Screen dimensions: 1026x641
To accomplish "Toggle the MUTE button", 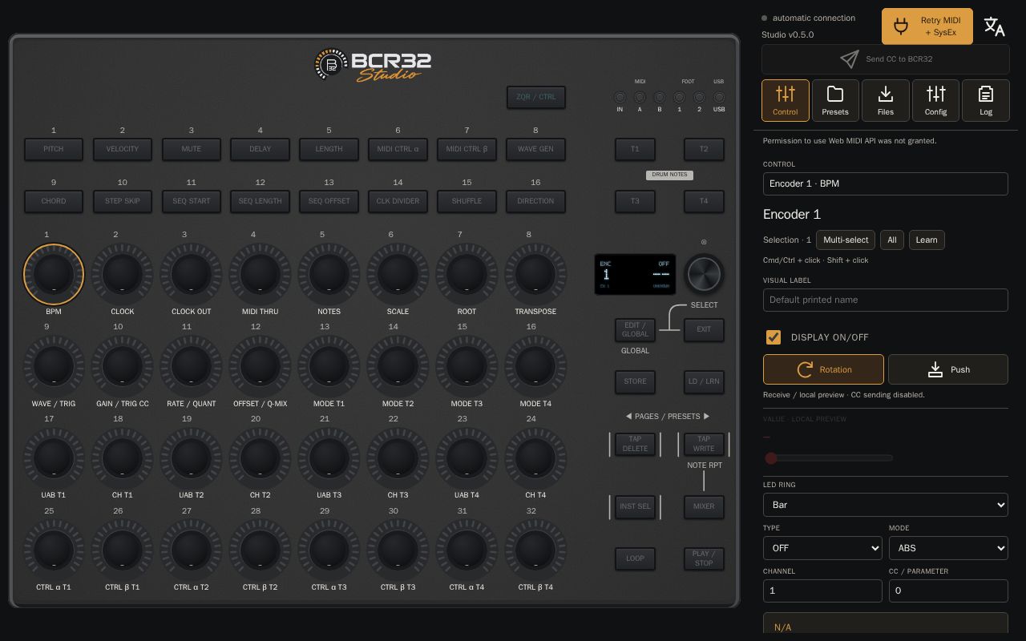I will 192,149.
